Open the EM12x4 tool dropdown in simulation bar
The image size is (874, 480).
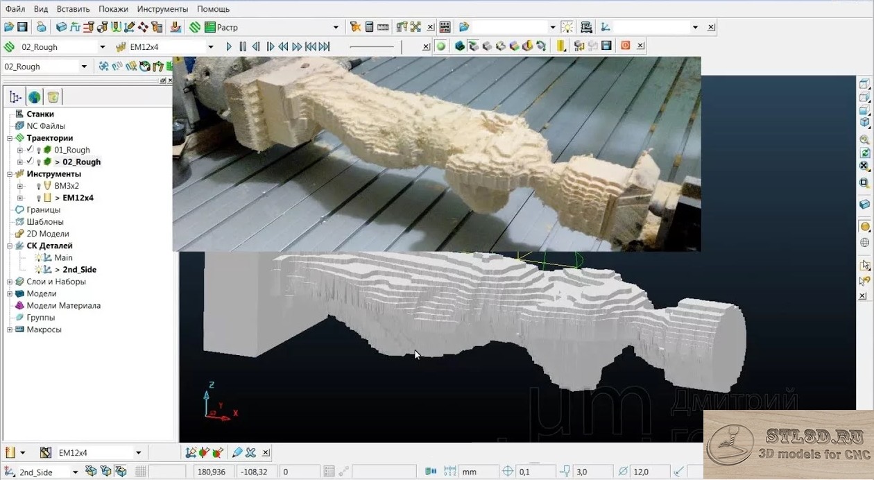coord(210,47)
